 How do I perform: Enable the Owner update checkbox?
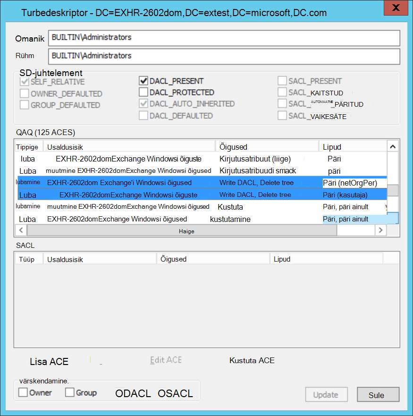pos(23,392)
